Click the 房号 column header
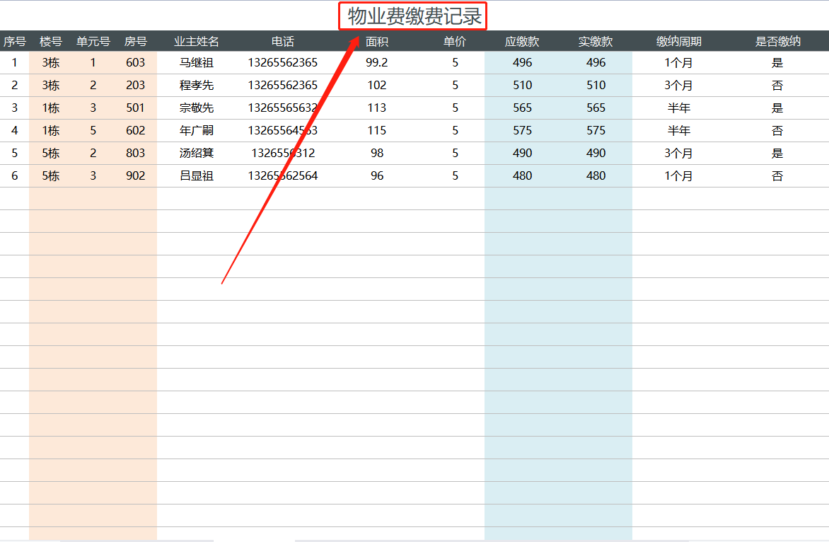 point(137,41)
